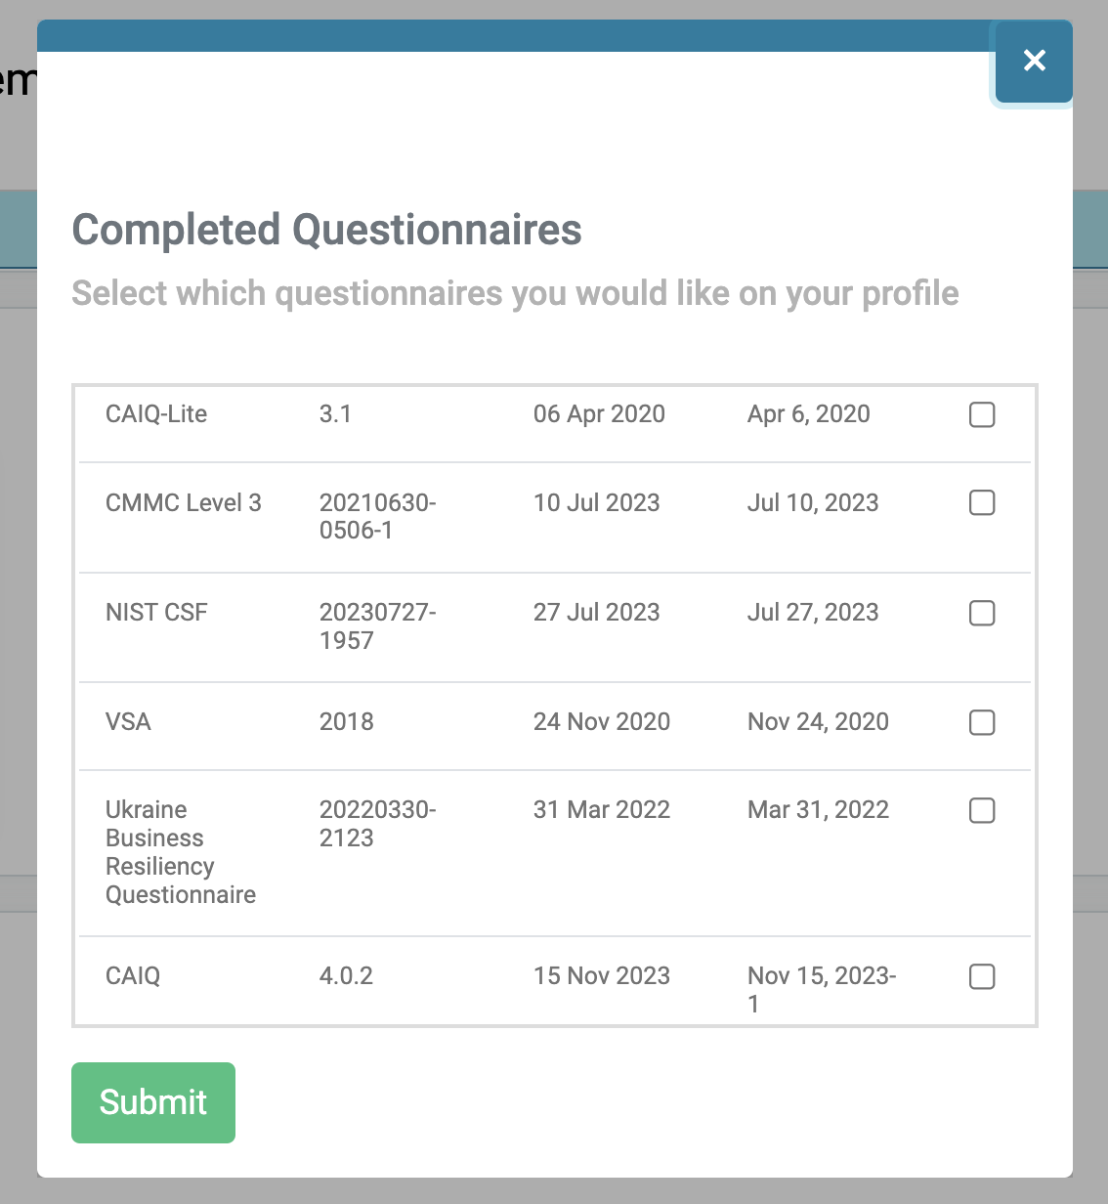This screenshot has height=1204, width=1108.
Task: Click the NIST CSF questionnaire name
Action: point(156,613)
